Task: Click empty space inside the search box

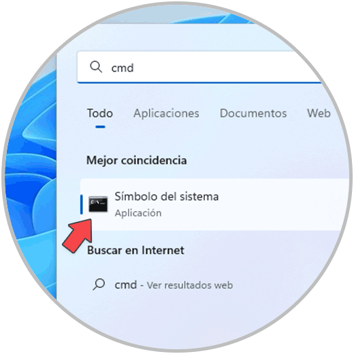Action: click(x=227, y=67)
